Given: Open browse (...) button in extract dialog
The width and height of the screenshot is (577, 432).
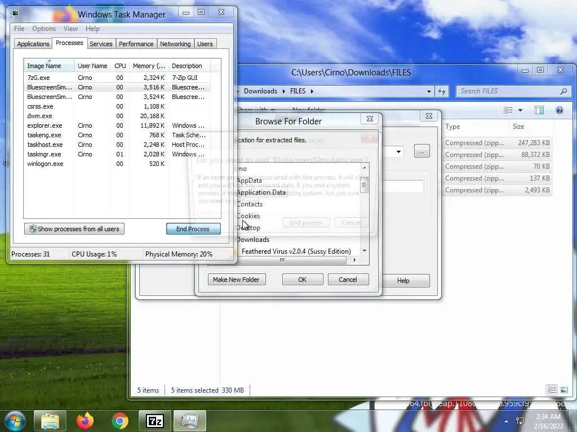Looking at the screenshot, I should pyautogui.click(x=421, y=151).
